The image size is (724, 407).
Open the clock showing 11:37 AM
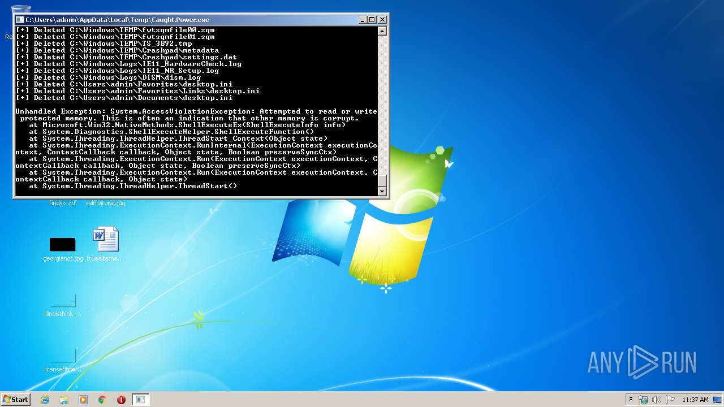pos(695,400)
